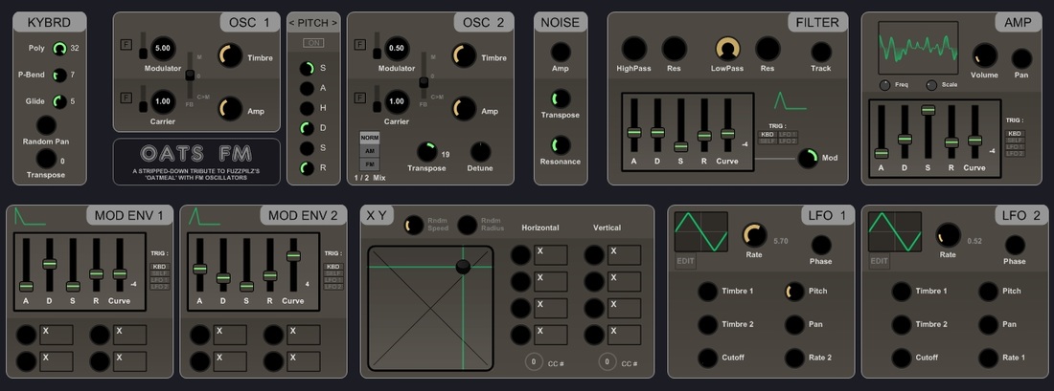The image size is (1054, 391).
Task: Click the Random Pan knob in KYBRD
Action: coord(46,124)
